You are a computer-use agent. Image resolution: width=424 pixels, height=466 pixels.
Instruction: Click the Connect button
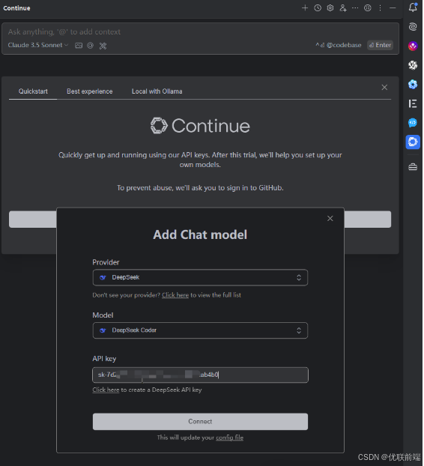pos(201,422)
